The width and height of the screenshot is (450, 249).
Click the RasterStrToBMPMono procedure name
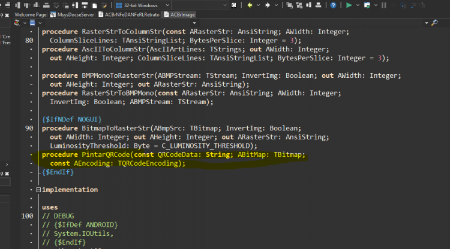tap(118, 93)
